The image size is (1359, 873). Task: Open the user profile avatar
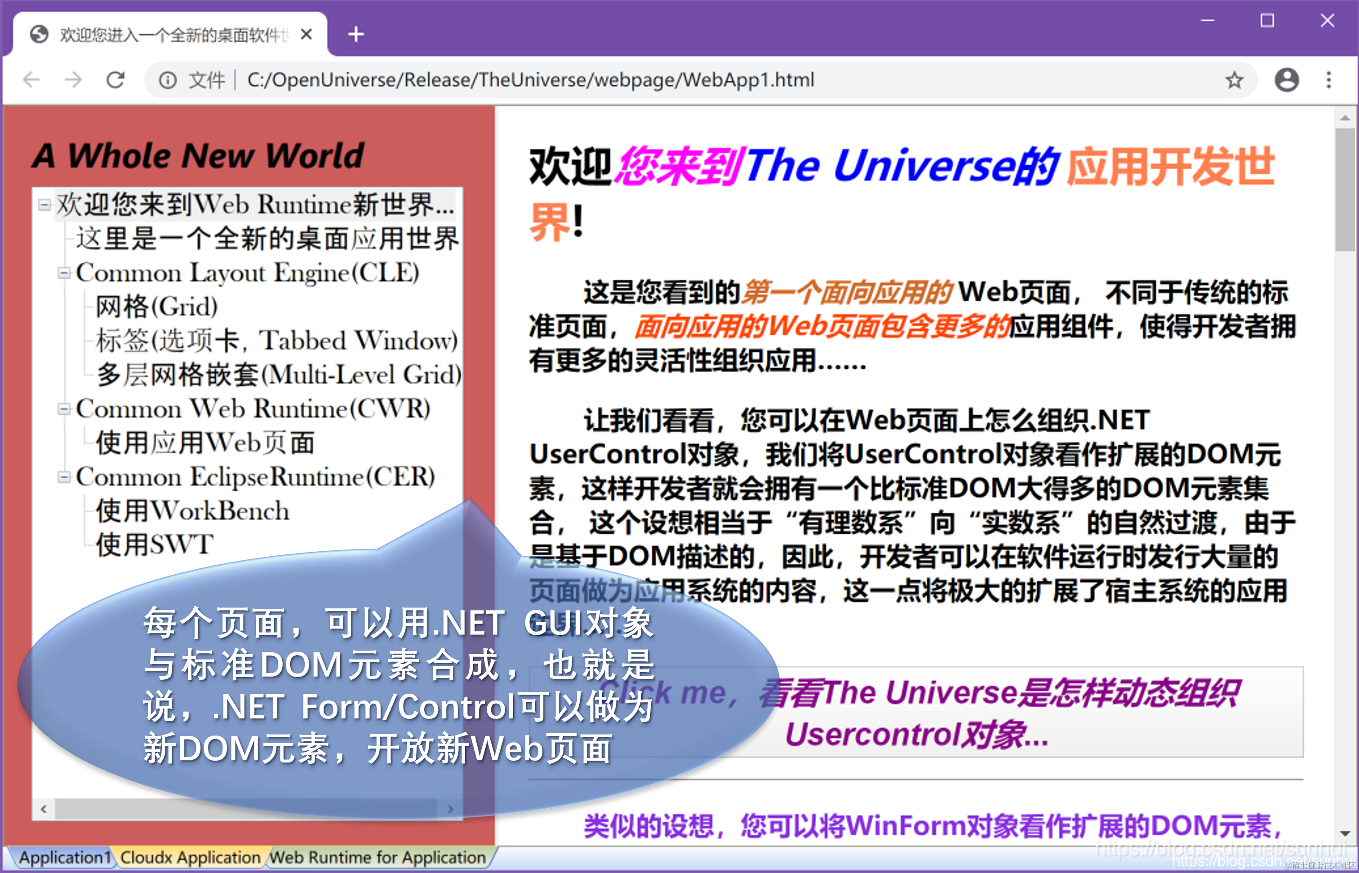(1287, 80)
